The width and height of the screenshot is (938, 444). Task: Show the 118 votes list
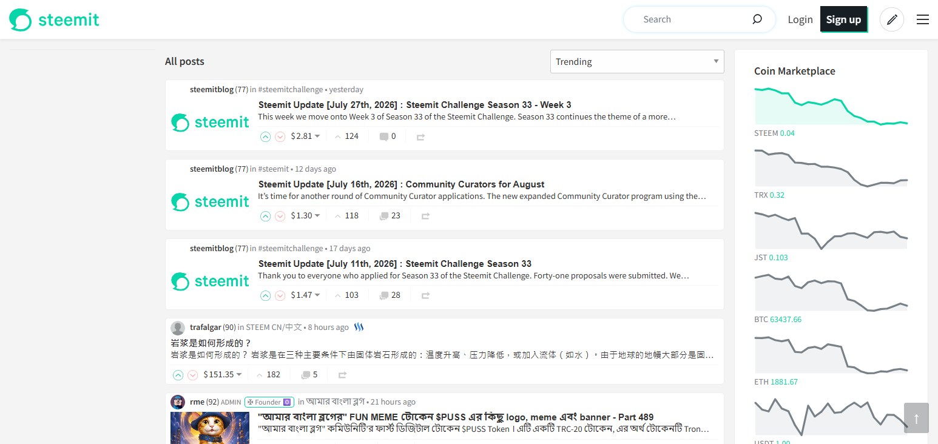click(346, 216)
